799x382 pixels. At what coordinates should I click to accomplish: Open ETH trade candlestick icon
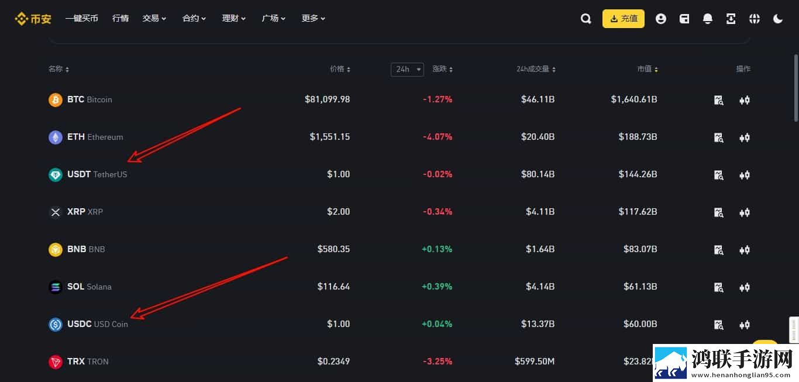745,137
